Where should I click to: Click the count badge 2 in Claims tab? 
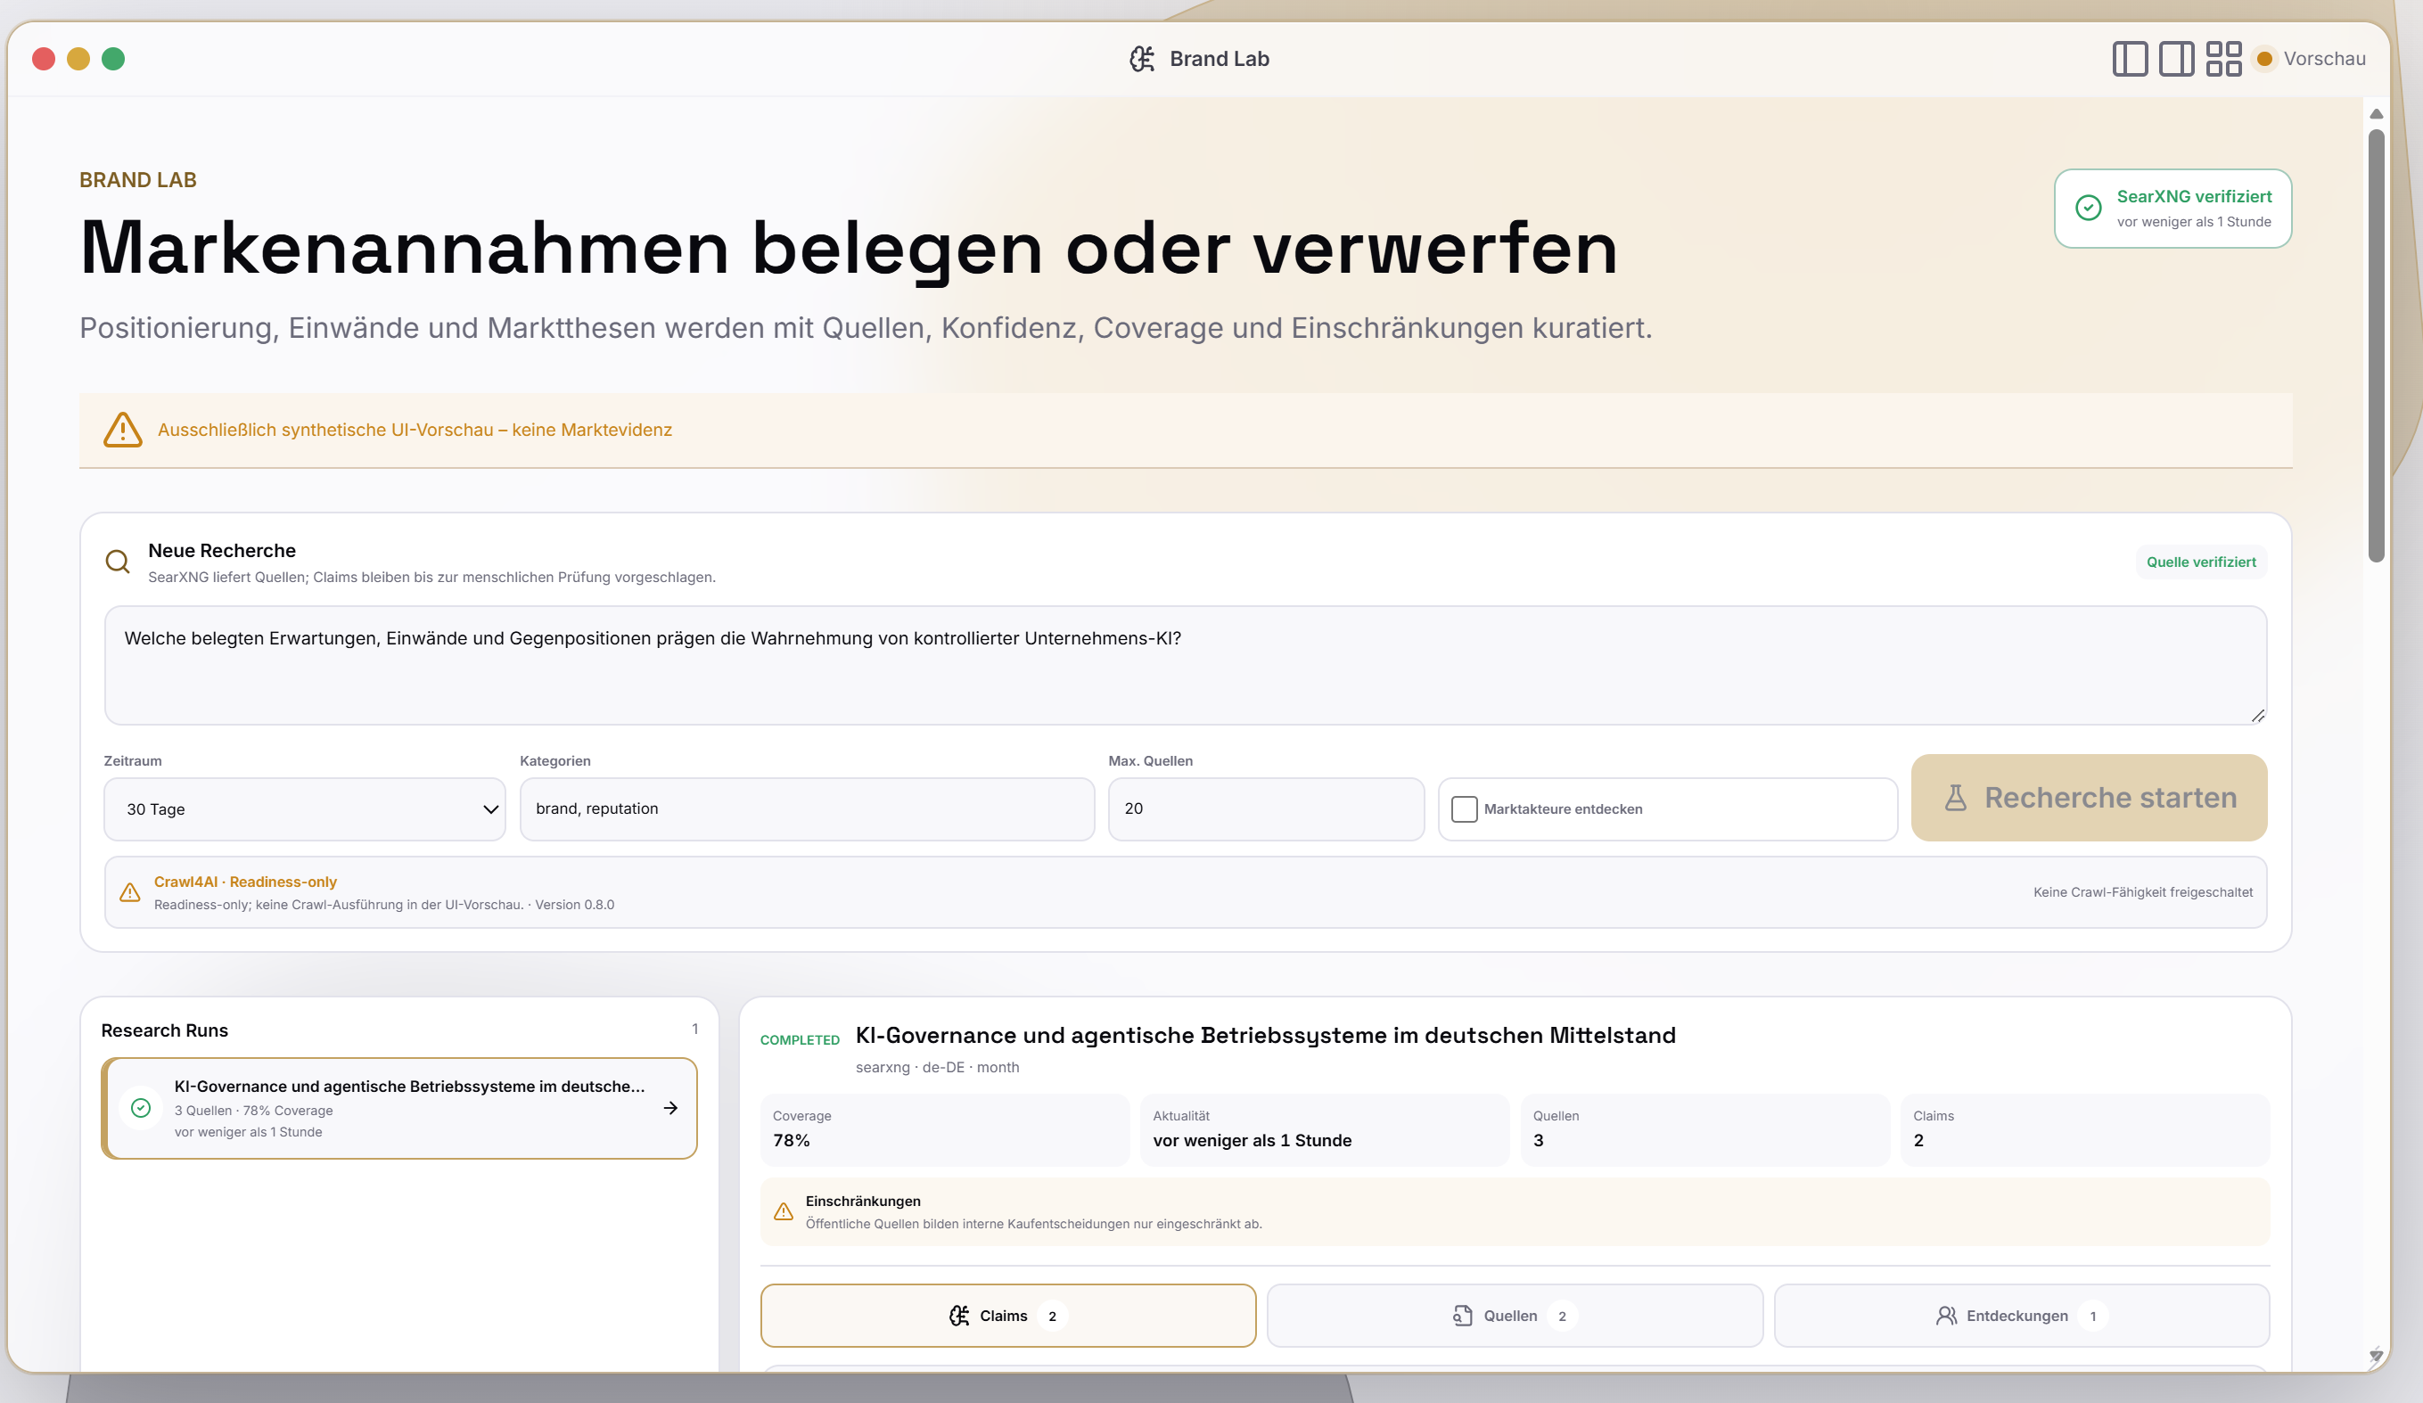tap(1052, 1317)
